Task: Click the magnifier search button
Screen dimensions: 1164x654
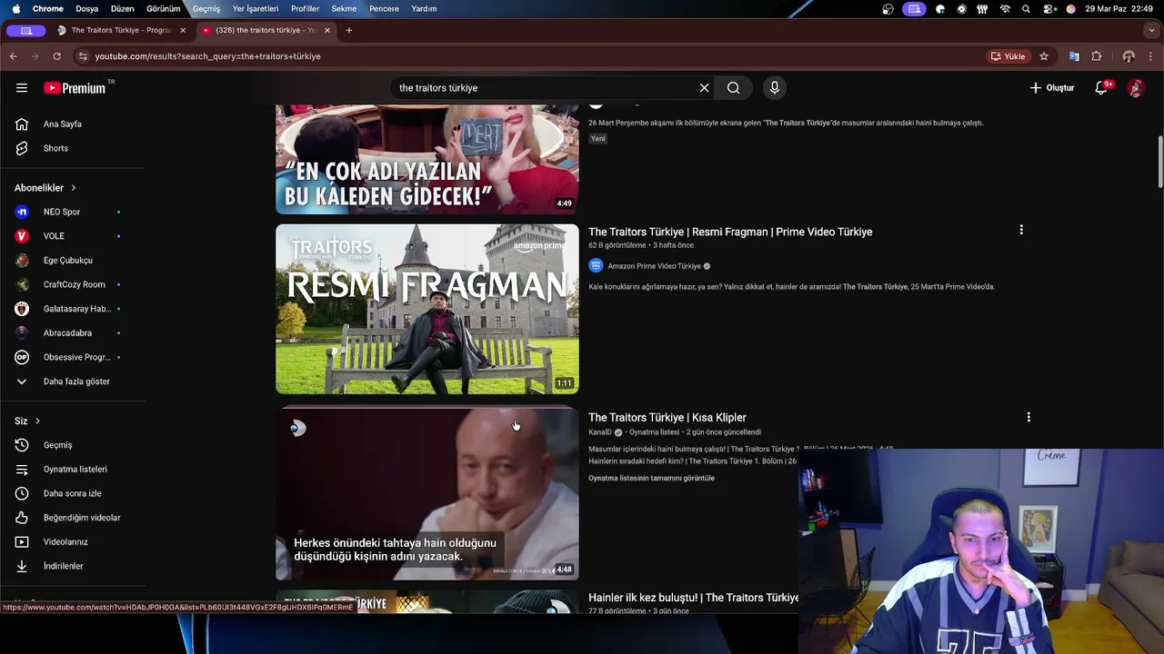Action: pyautogui.click(x=733, y=88)
